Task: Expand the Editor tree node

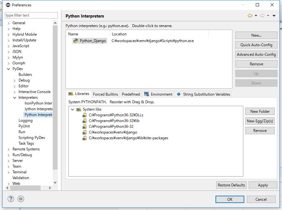Action: click(x=15, y=86)
